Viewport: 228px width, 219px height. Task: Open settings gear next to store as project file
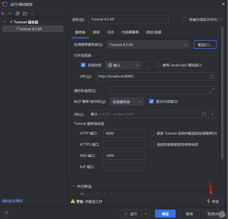pos(221,19)
